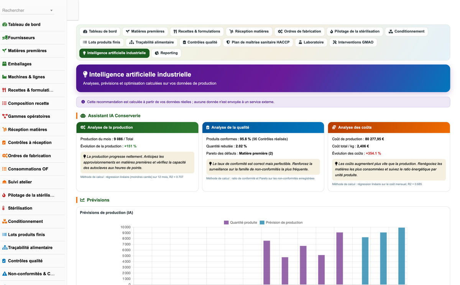Click the Matière première (2) Pareto value
Image resolution: width=460 pixels, height=285 pixels.
[x=256, y=153]
